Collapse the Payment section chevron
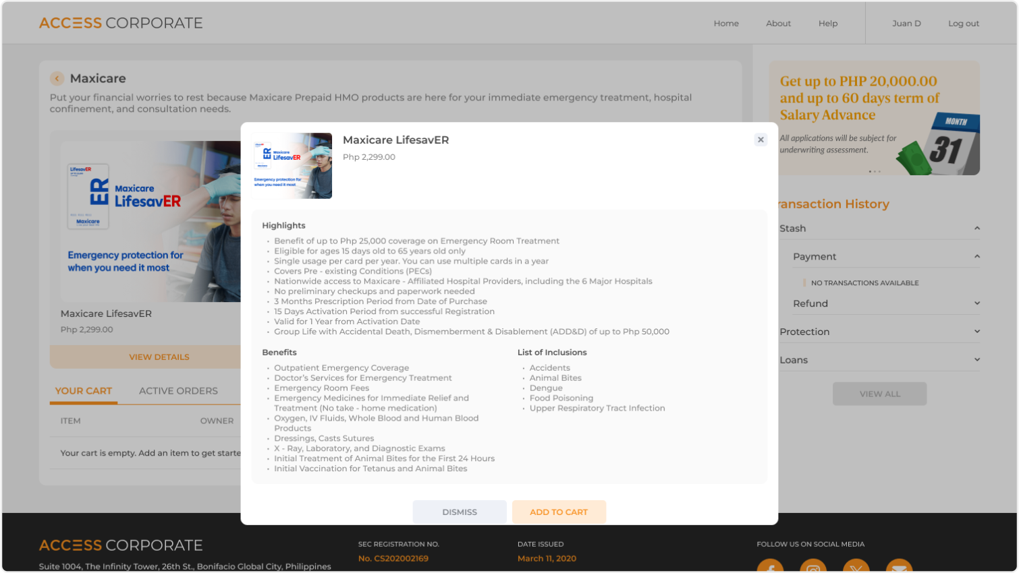 coord(976,257)
